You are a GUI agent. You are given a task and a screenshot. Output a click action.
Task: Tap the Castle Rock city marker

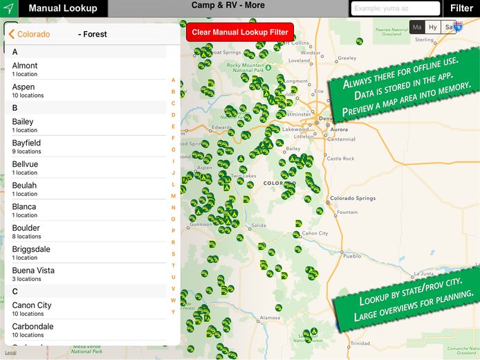[x=325, y=155]
